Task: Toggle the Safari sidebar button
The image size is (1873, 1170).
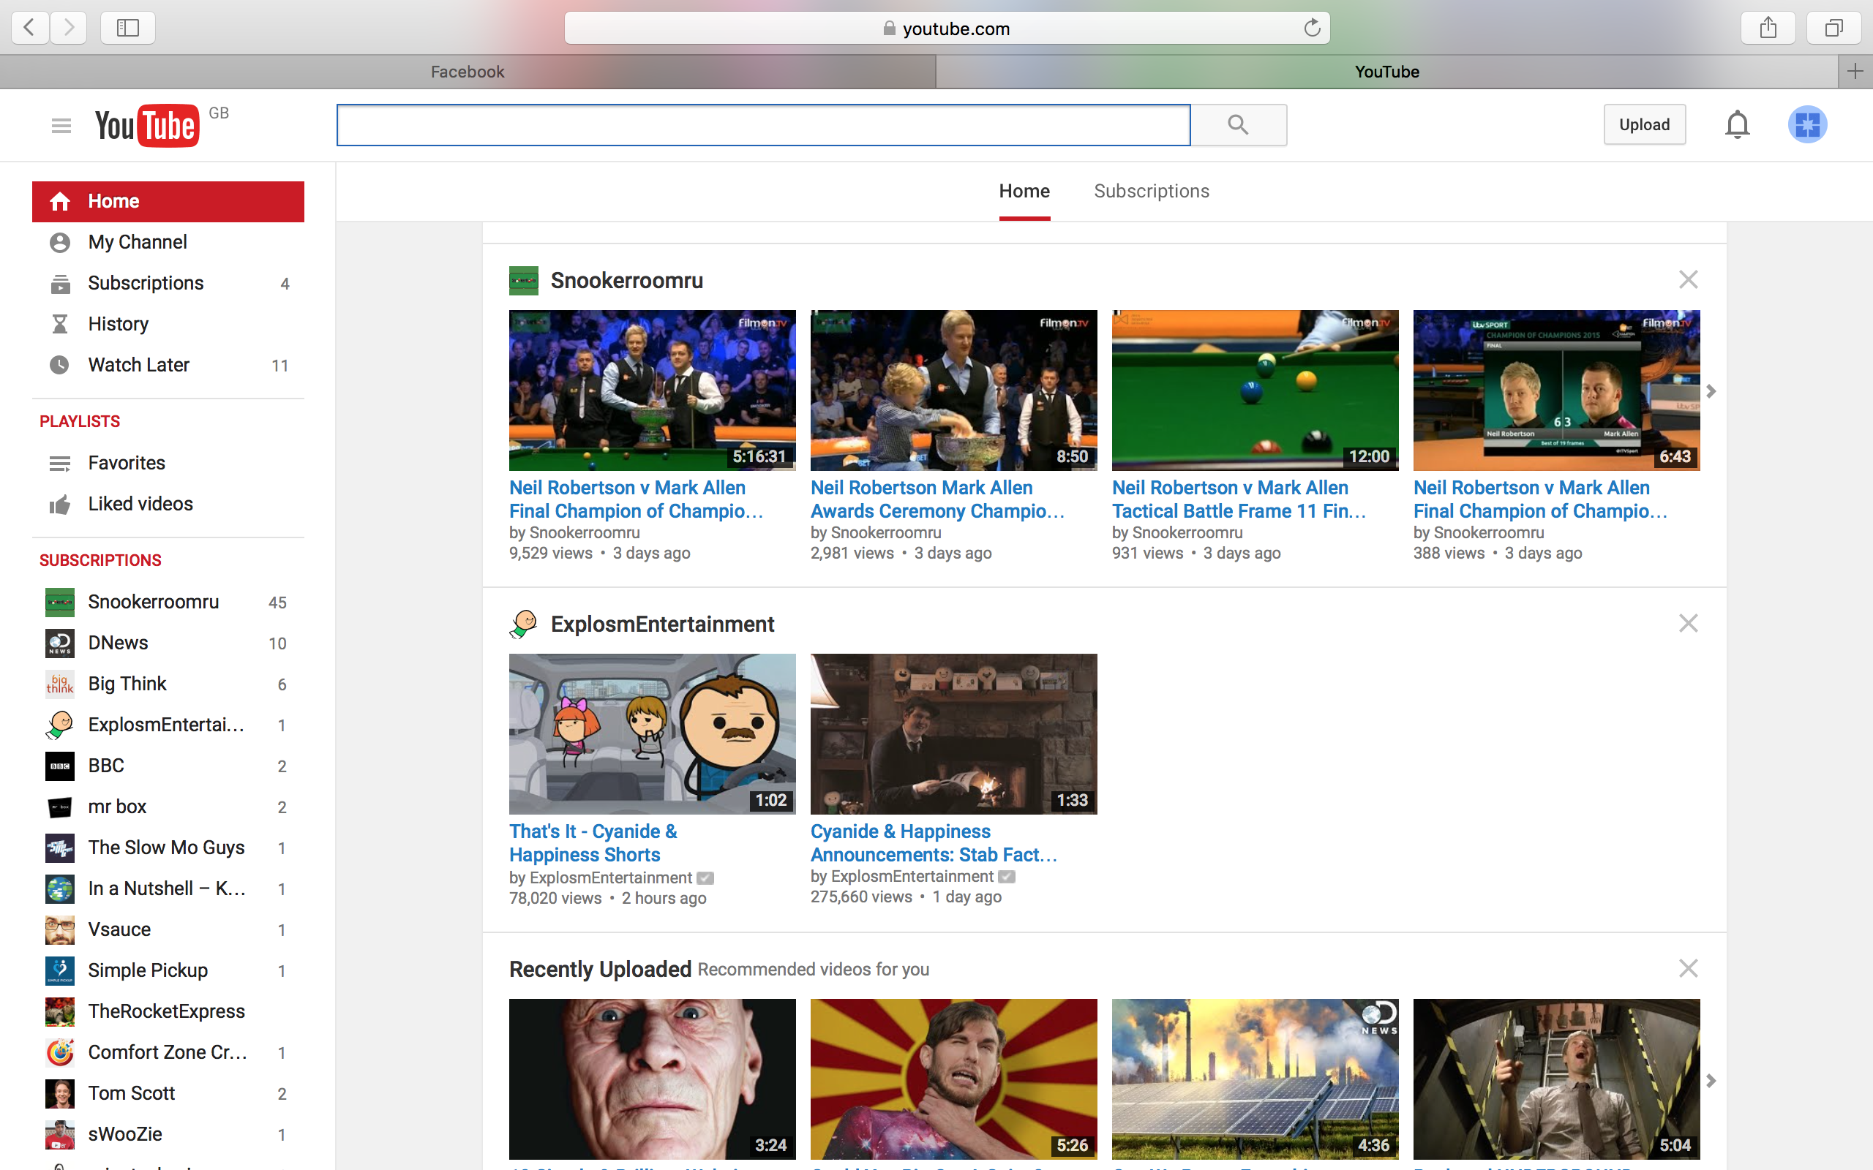Action: [x=128, y=28]
